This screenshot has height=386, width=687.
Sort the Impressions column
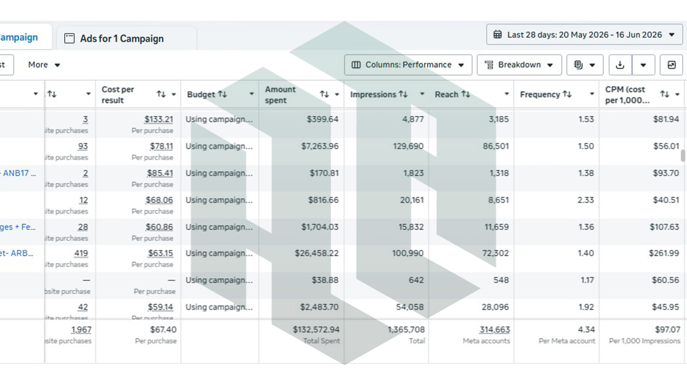pos(403,94)
